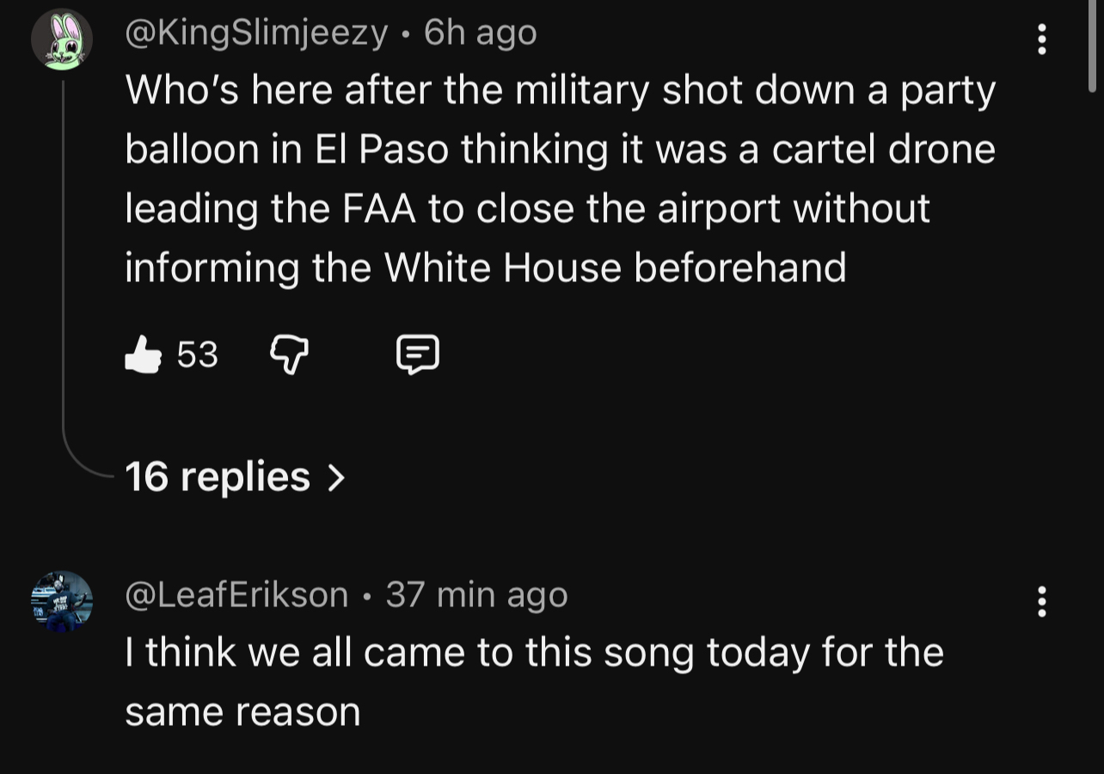Viewport: 1104px width, 774px height.
Task: Click the 53 like count number
Action: (198, 354)
